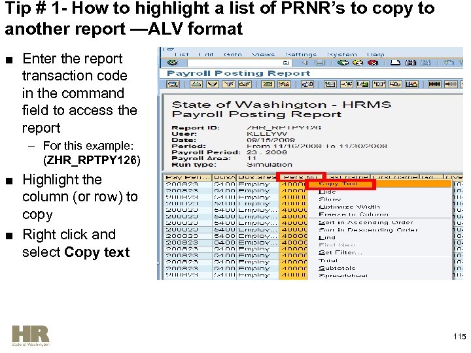Click the Delete Filter icon beside the funnel

pyautogui.click(x=245, y=84)
